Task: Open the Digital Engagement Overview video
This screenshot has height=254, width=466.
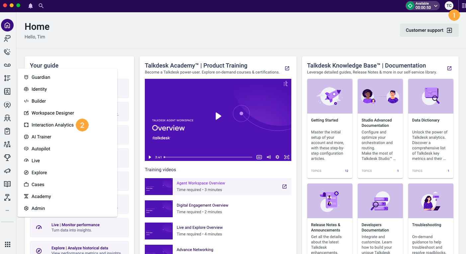Action: (218, 209)
